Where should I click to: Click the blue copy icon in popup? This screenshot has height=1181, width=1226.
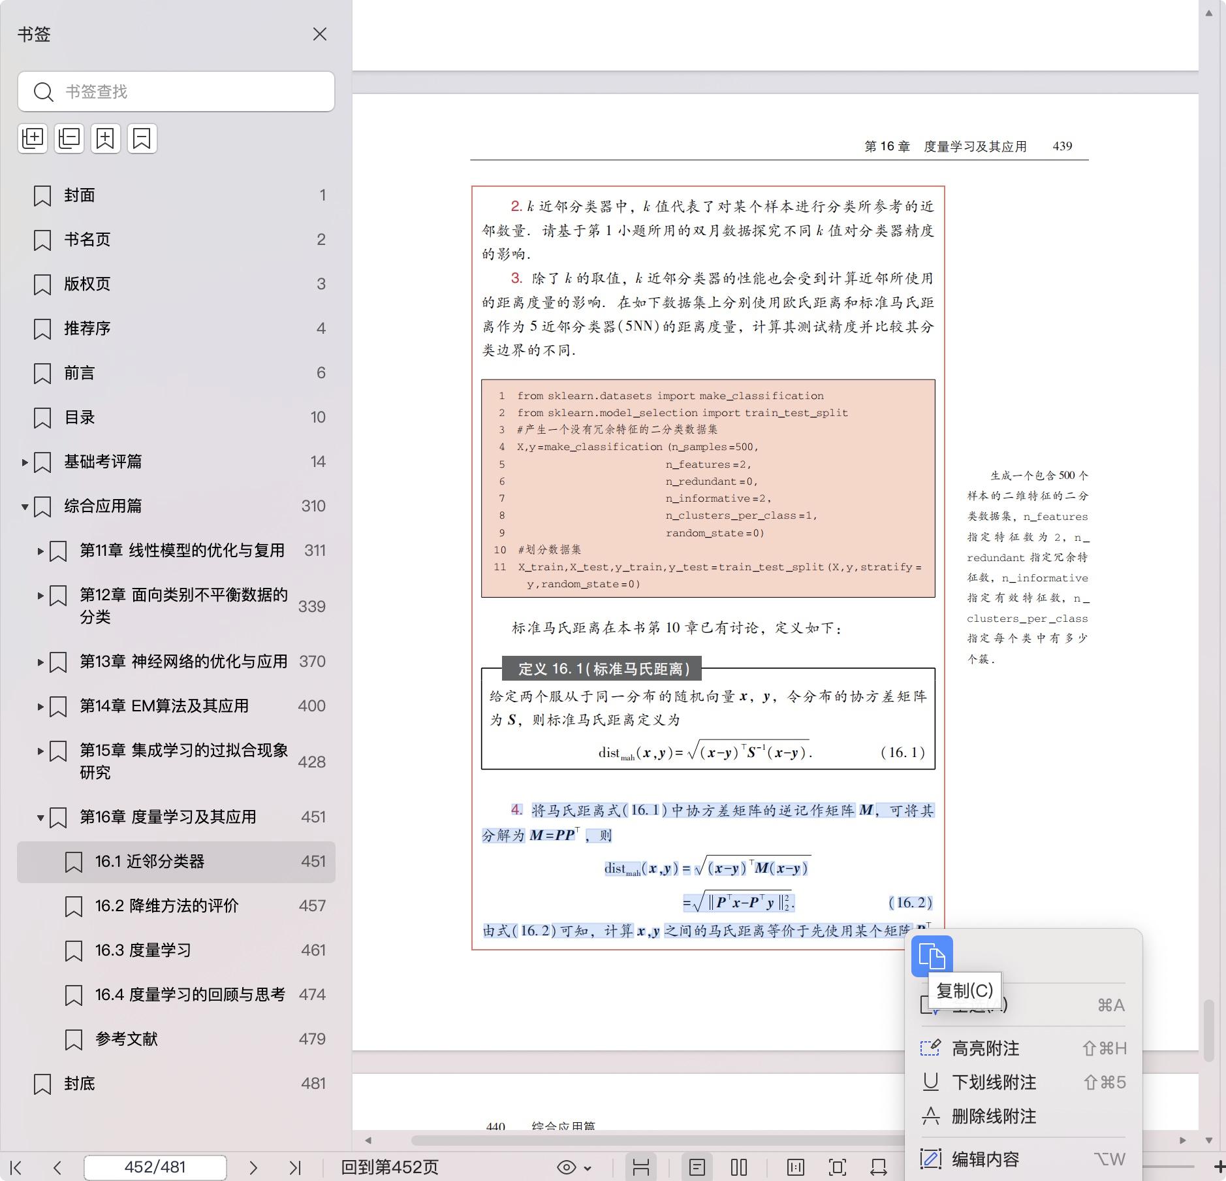[x=932, y=956]
